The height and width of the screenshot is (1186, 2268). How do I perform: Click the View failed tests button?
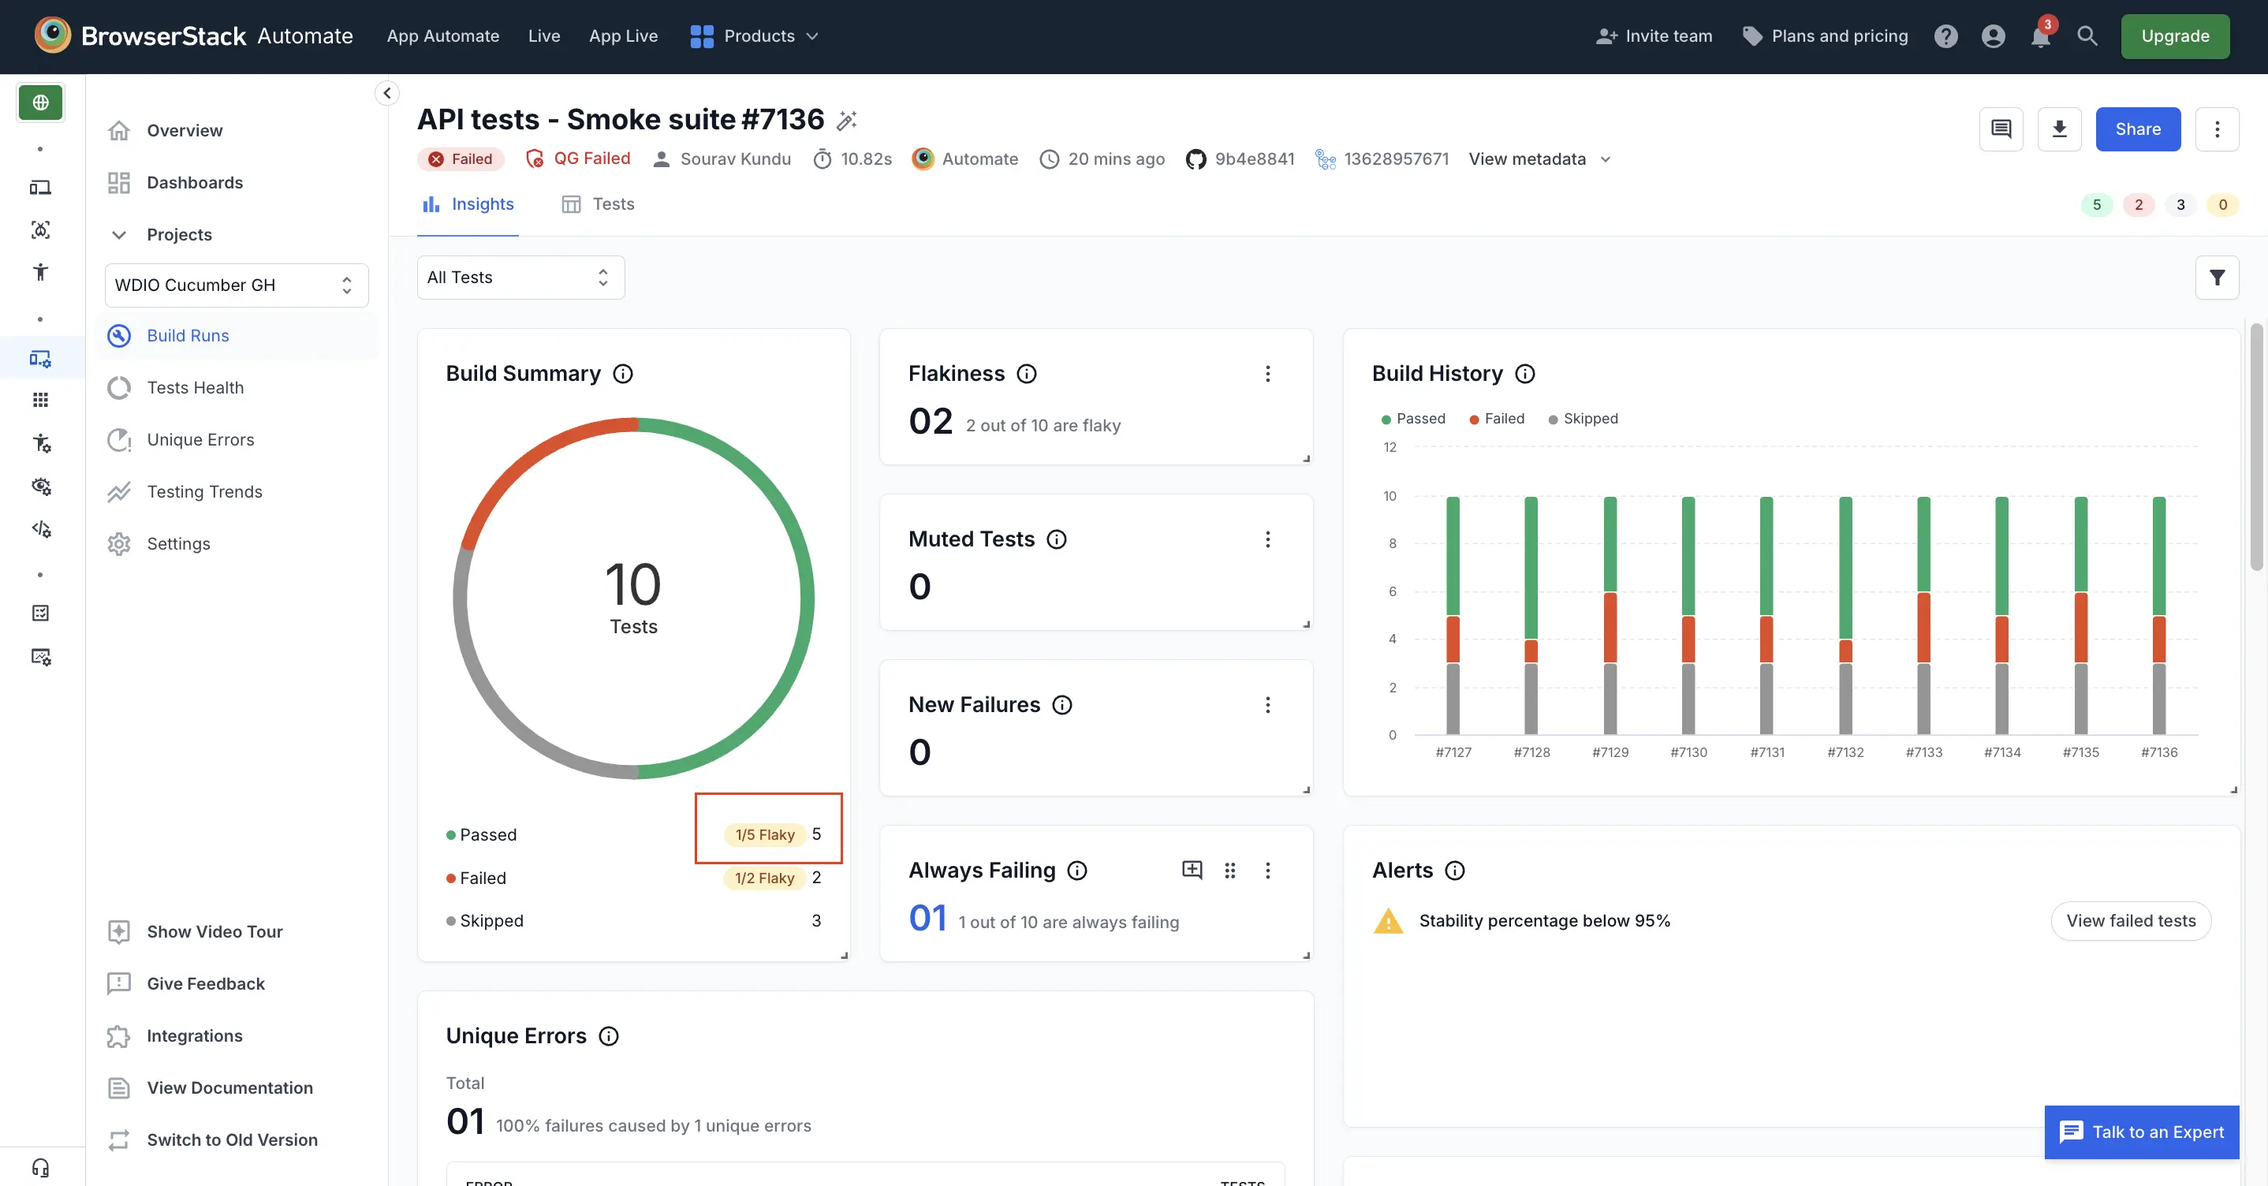pos(2131,921)
